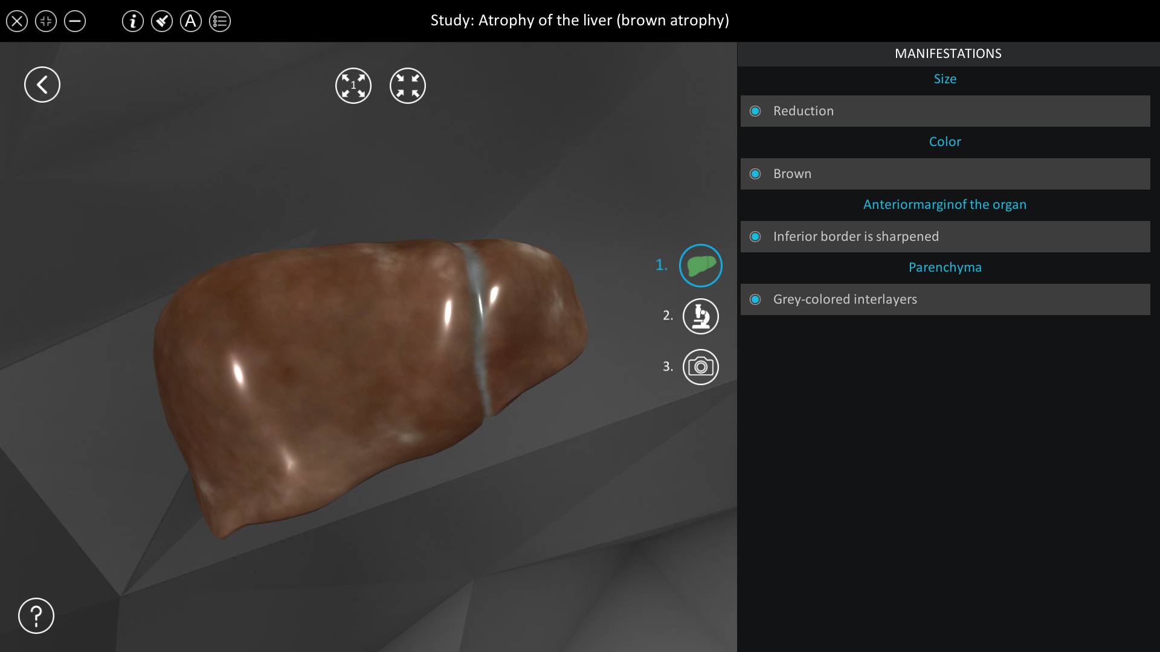Open the list icon in the toolbar
This screenshot has height=652, width=1160.
[220, 21]
